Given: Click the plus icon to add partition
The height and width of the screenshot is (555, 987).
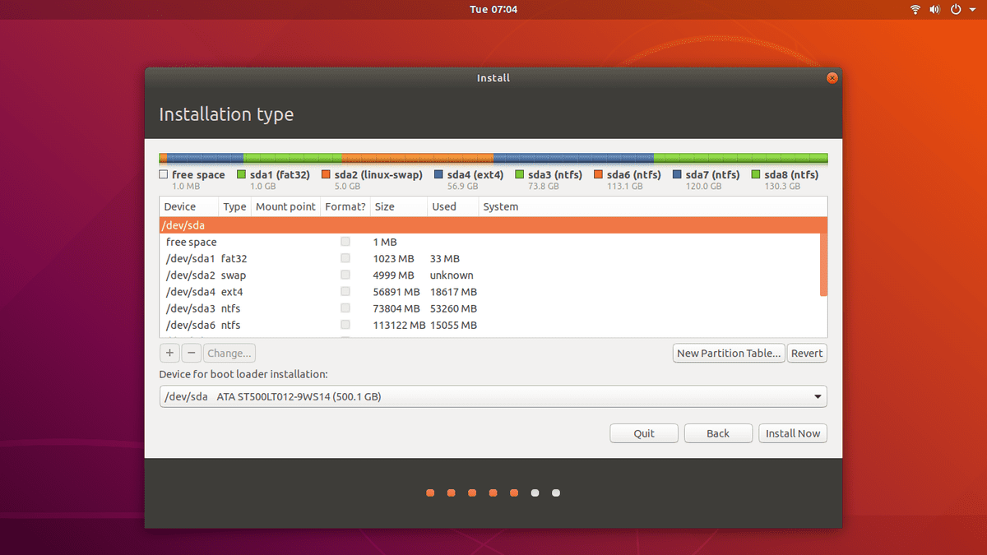Looking at the screenshot, I should pos(169,353).
